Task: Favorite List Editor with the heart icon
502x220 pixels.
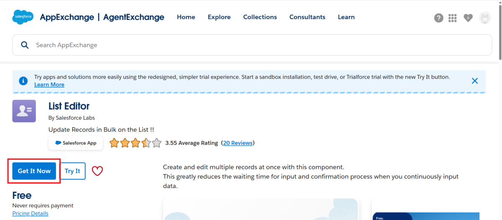Action: 97,171
